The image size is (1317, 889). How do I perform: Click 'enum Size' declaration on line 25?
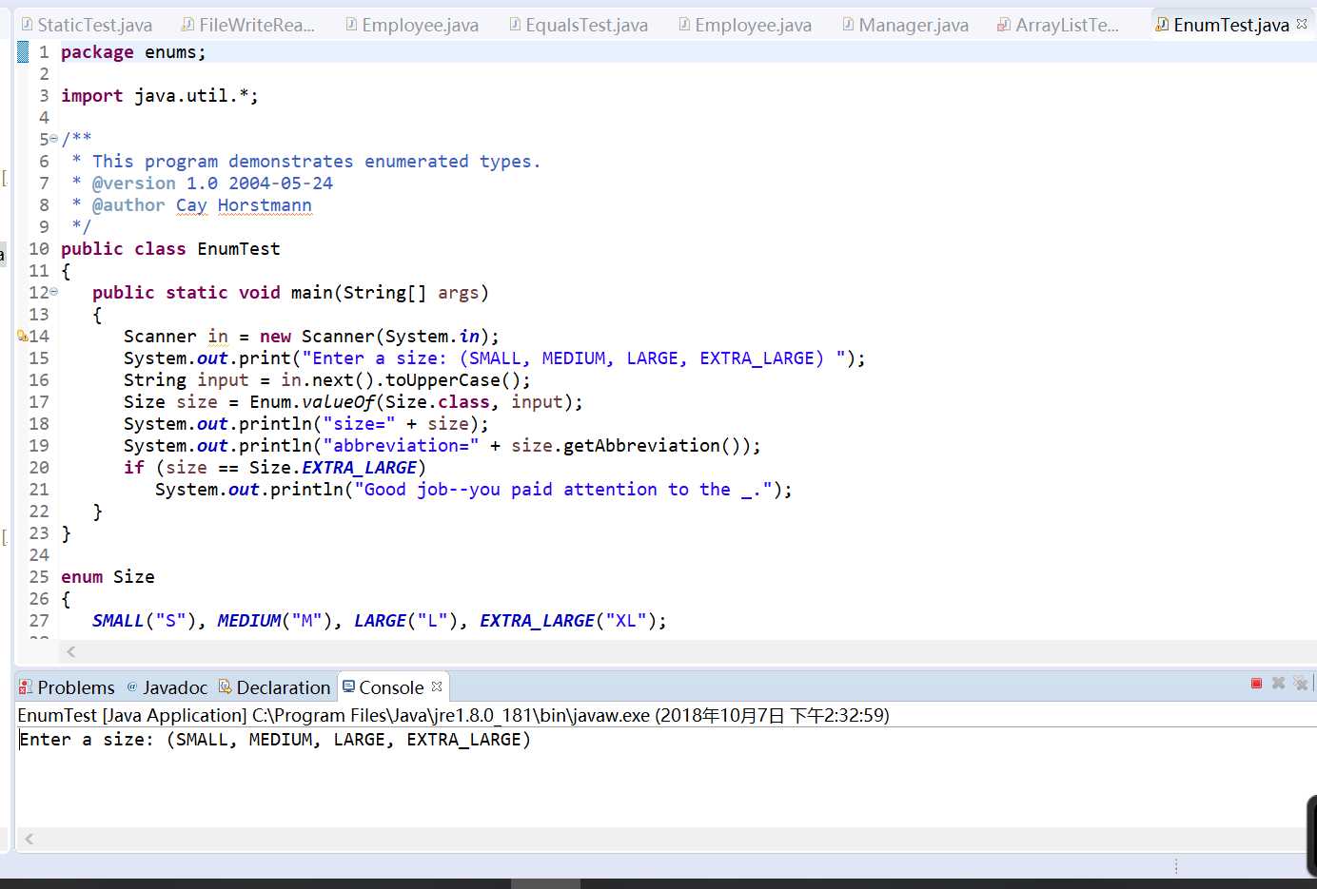(108, 577)
